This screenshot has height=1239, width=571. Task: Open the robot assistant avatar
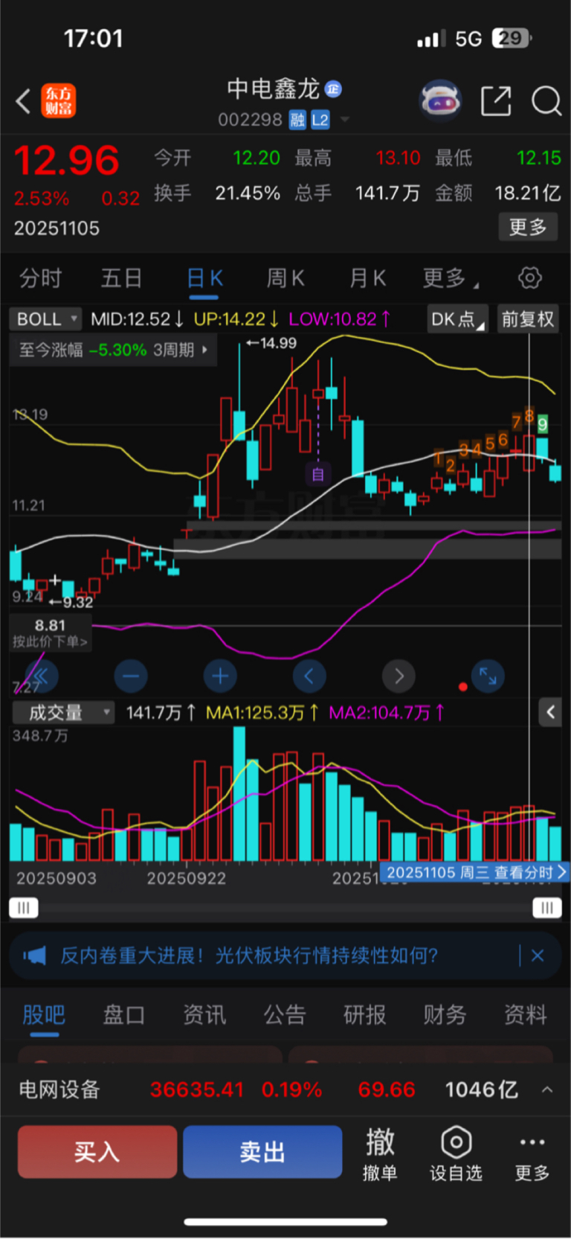pos(441,100)
